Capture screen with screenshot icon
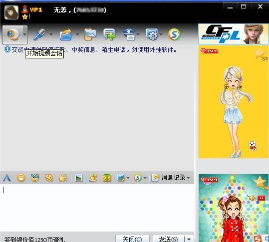269x242 pixels. pyautogui.click(x=121, y=178)
